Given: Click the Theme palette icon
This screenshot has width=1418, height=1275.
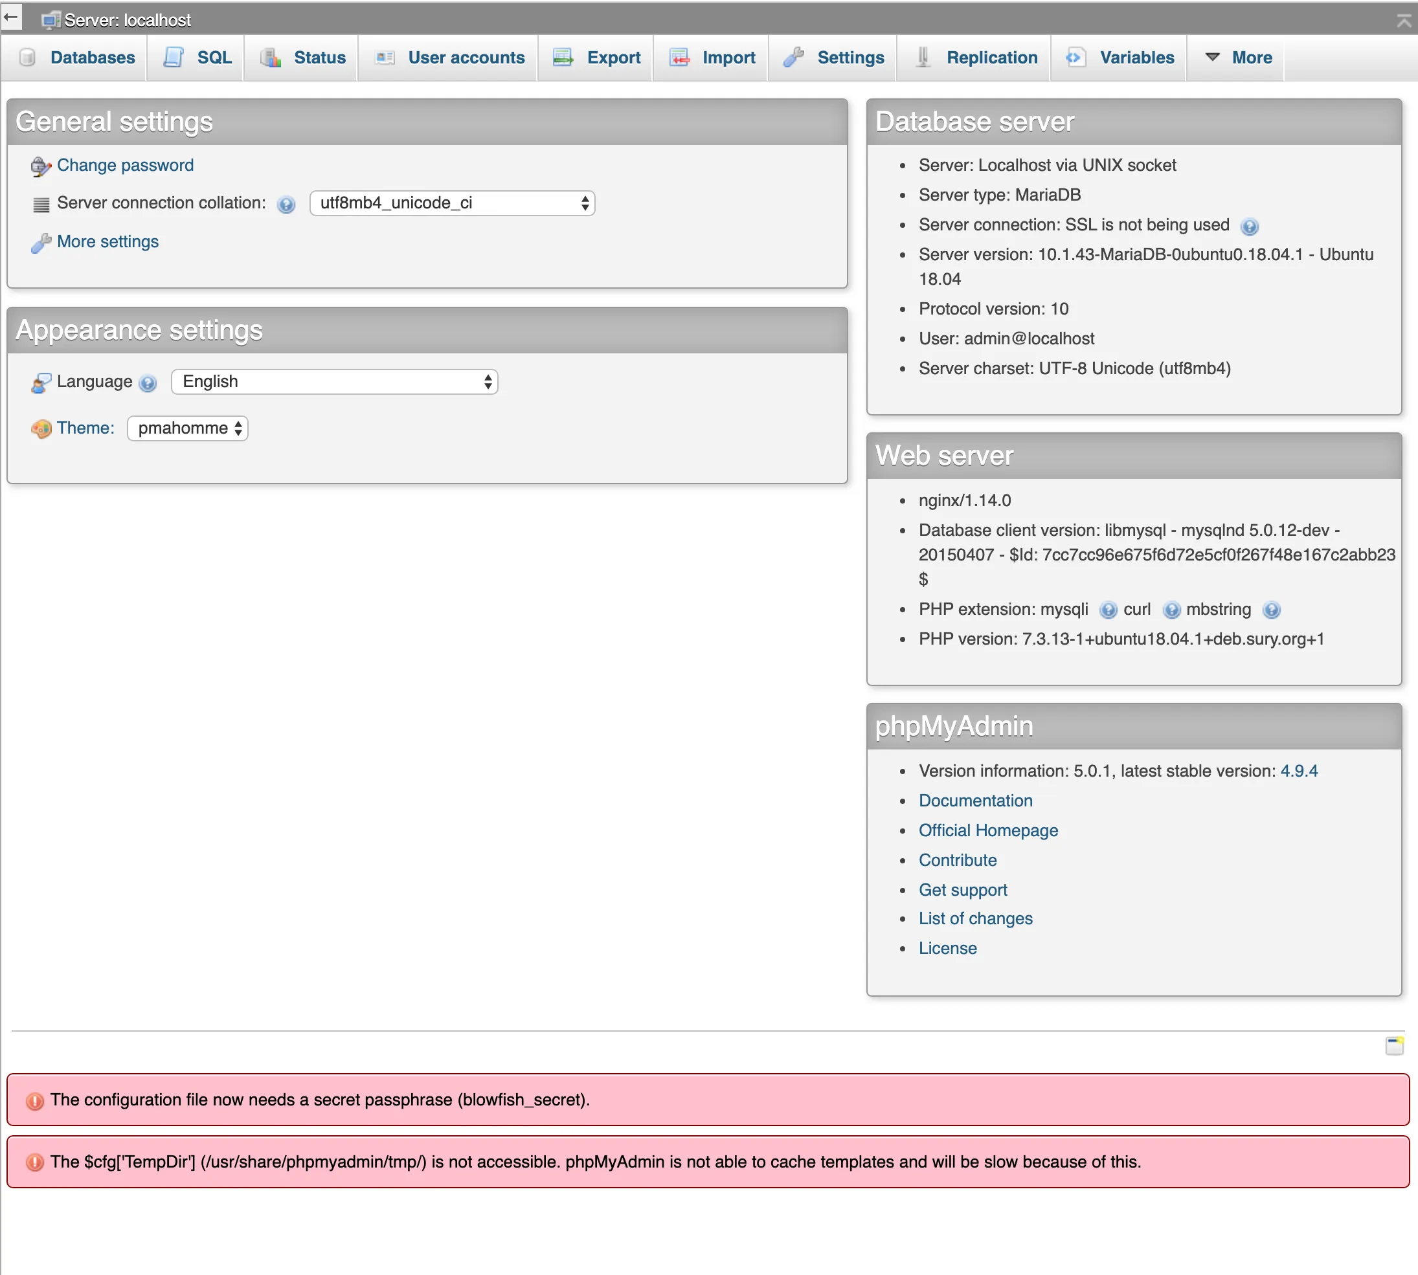Looking at the screenshot, I should (x=41, y=428).
